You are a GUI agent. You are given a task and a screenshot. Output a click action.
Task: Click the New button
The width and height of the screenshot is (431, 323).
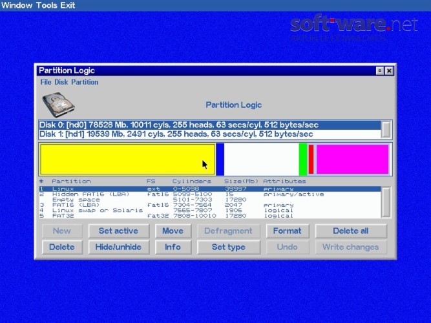[x=62, y=231]
